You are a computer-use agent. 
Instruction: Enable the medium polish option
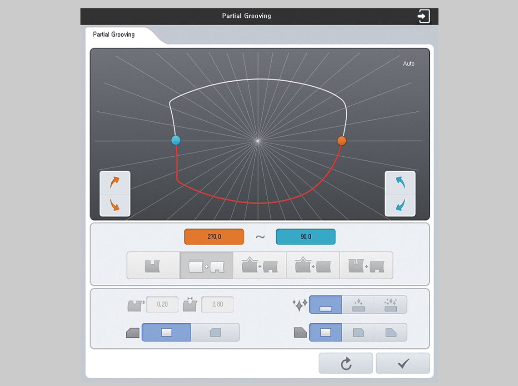358,305
